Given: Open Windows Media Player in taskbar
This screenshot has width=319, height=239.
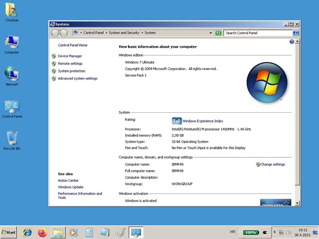Looking at the screenshot, I should (x=73, y=232).
